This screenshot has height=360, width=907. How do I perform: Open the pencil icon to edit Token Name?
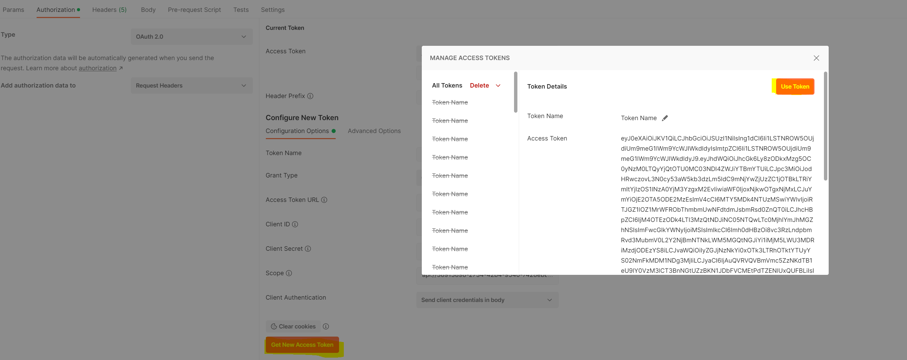(665, 118)
